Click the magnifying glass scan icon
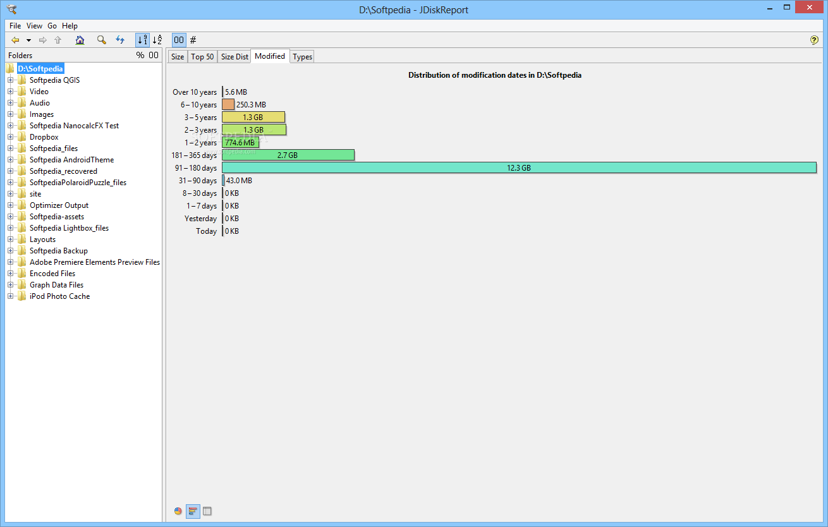The image size is (828, 527). tap(101, 40)
